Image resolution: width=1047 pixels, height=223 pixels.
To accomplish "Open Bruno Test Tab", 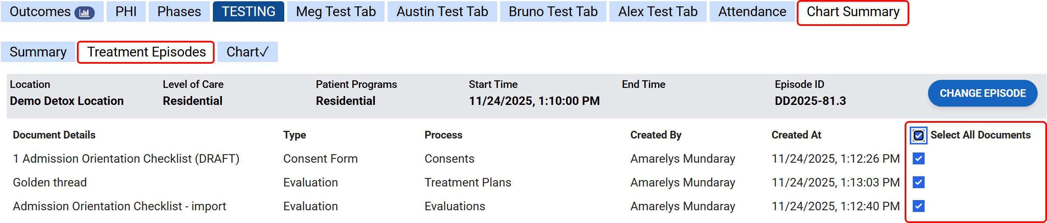I will [x=553, y=12].
